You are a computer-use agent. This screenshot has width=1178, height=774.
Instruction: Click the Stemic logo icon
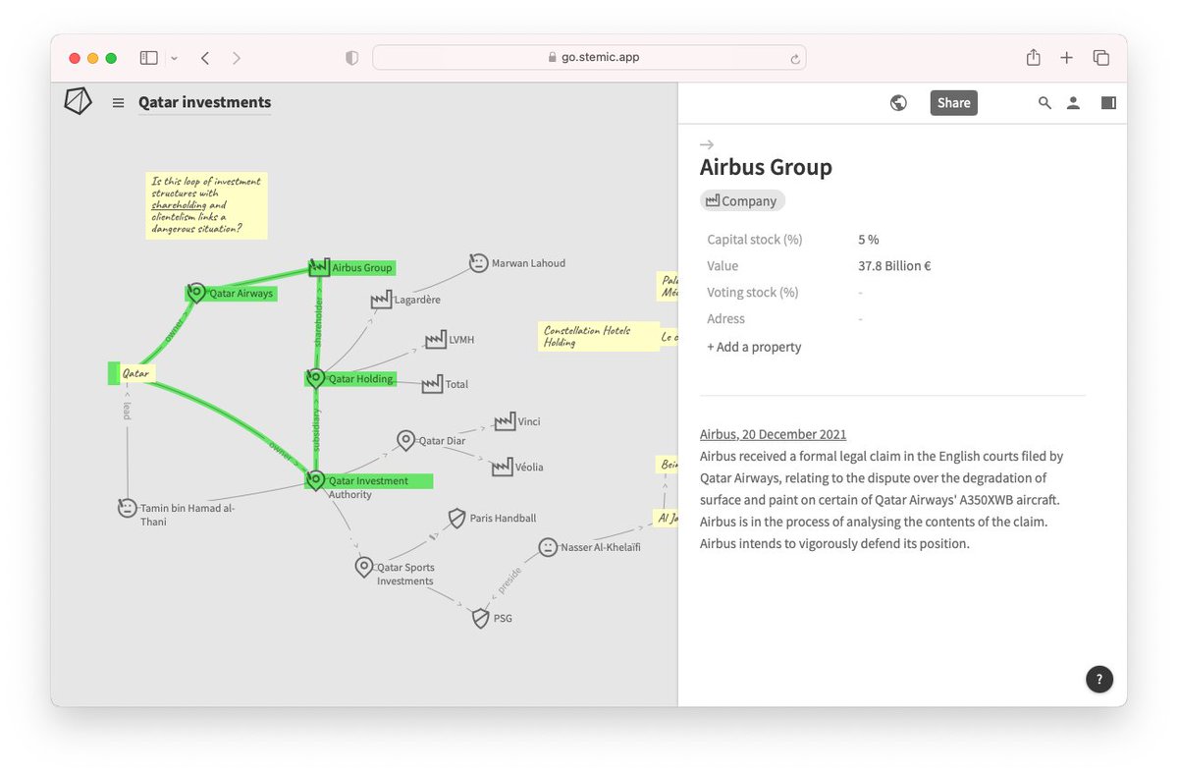(78, 100)
